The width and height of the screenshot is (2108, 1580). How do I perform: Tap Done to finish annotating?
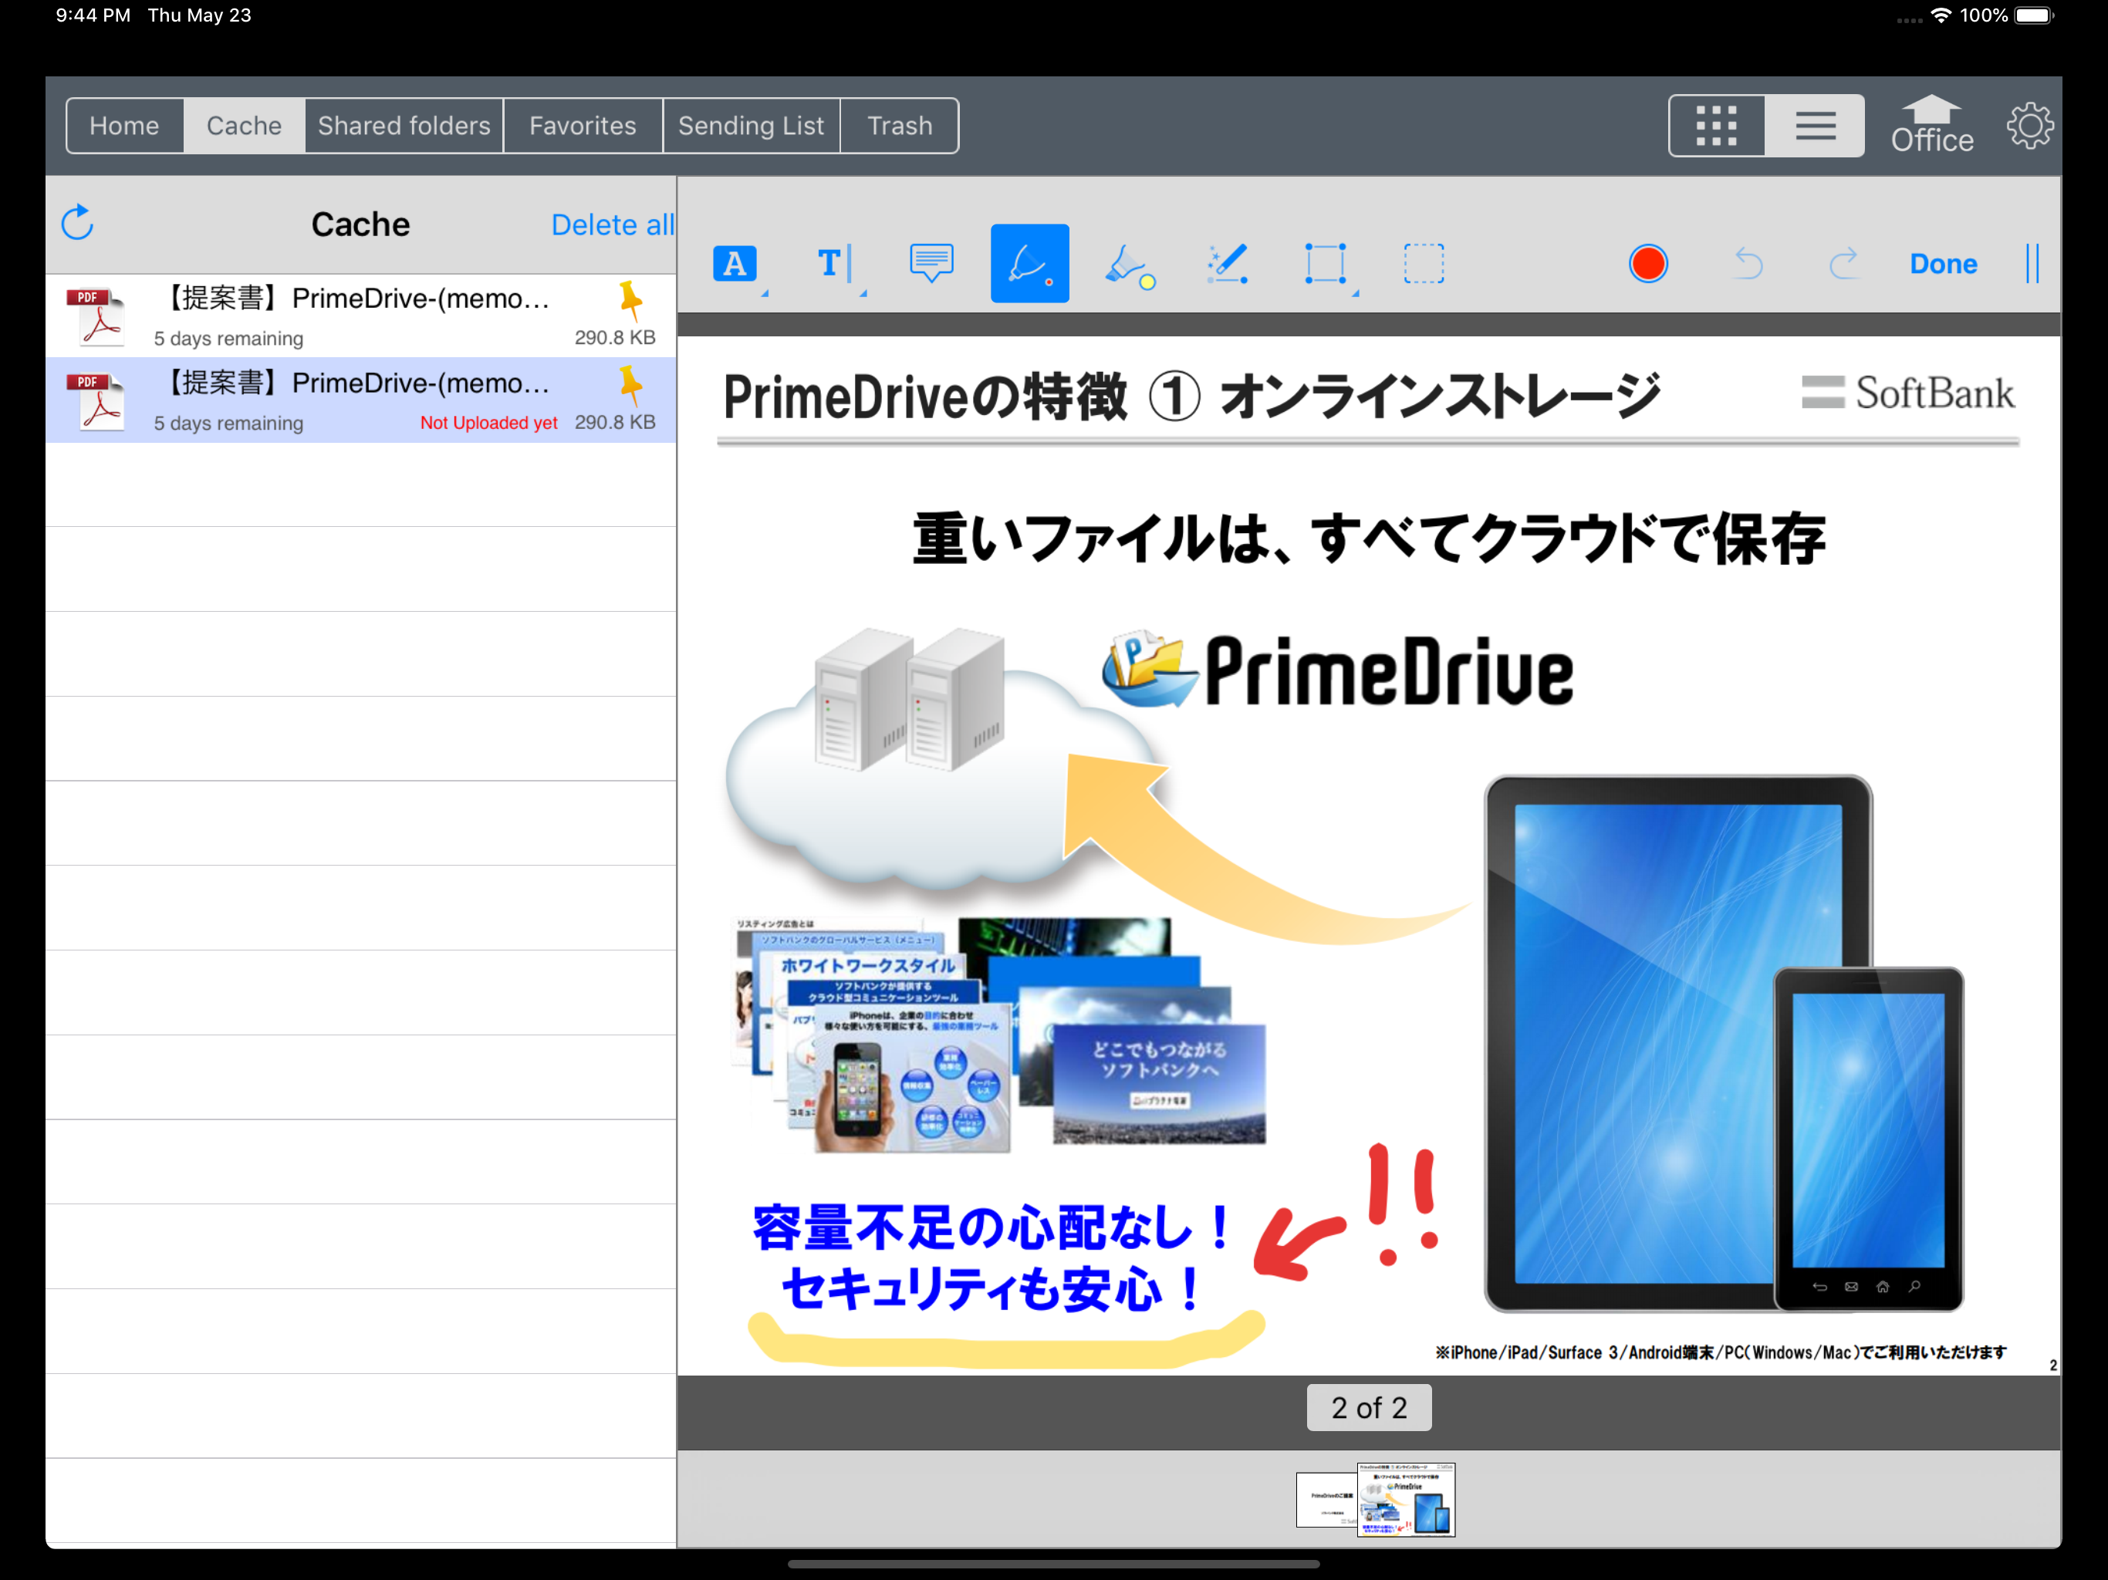pos(1942,264)
